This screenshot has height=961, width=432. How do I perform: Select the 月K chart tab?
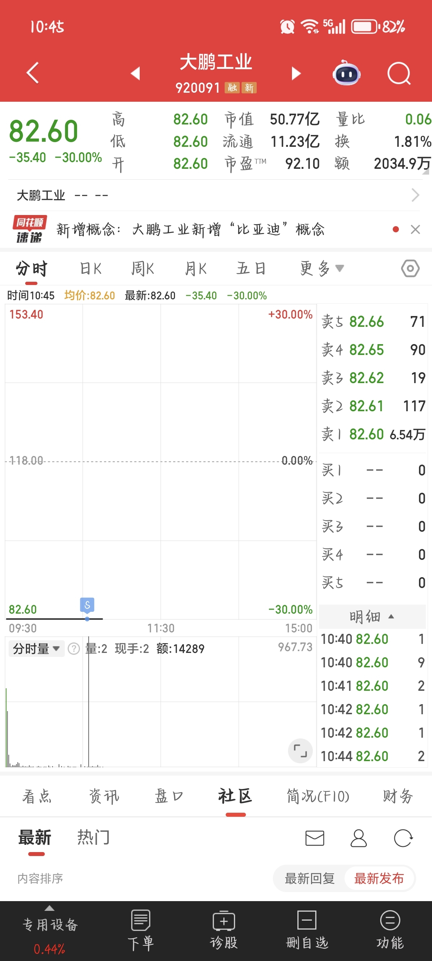[196, 269]
